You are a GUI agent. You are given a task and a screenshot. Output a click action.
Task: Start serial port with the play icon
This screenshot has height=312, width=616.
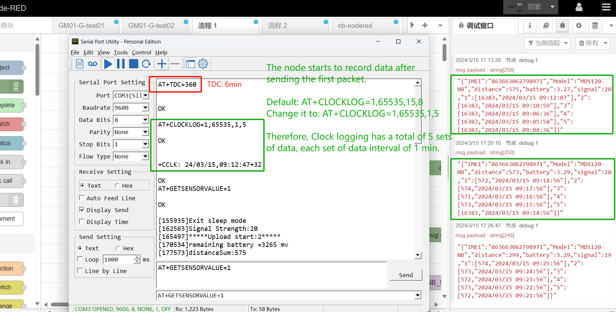108,64
